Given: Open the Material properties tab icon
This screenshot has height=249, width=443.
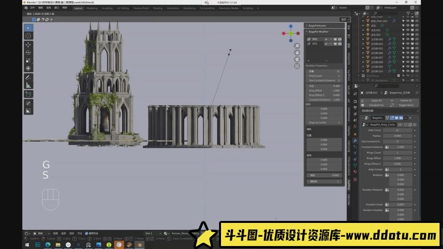Looking at the screenshot, I should click(355, 172).
